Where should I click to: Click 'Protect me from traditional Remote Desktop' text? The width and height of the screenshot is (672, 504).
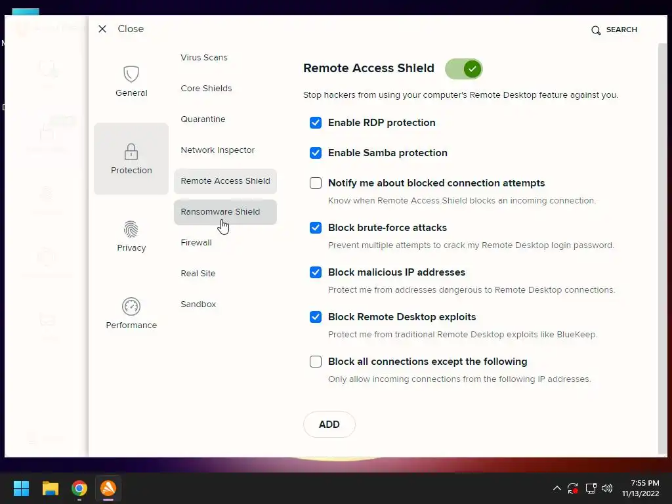(x=463, y=334)
